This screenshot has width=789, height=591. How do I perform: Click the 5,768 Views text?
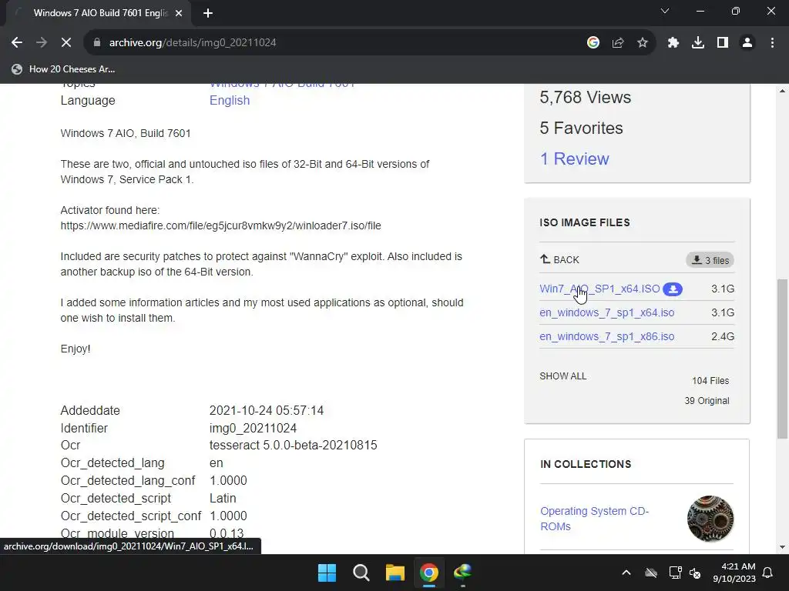pos(586,98)
